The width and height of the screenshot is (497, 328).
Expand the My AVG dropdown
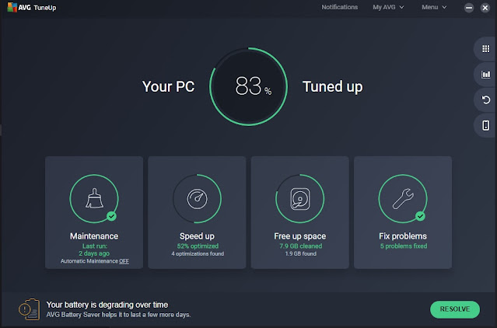[x=388, y=7]
